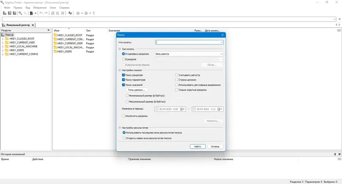This screenshot has height=184, width=342.
Task: Open the Справка menu
Action: (x=65, y=8)
